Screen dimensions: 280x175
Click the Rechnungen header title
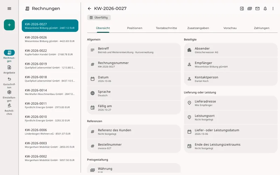coord(46,8)
